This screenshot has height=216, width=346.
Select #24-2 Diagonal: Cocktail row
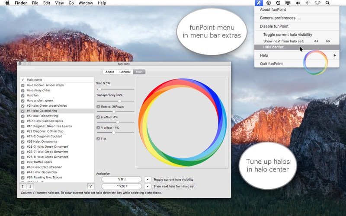tap(57, 137)
